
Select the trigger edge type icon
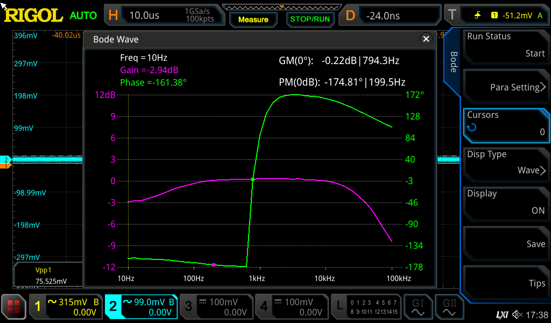pyautogui.click(x=477, y=16)
